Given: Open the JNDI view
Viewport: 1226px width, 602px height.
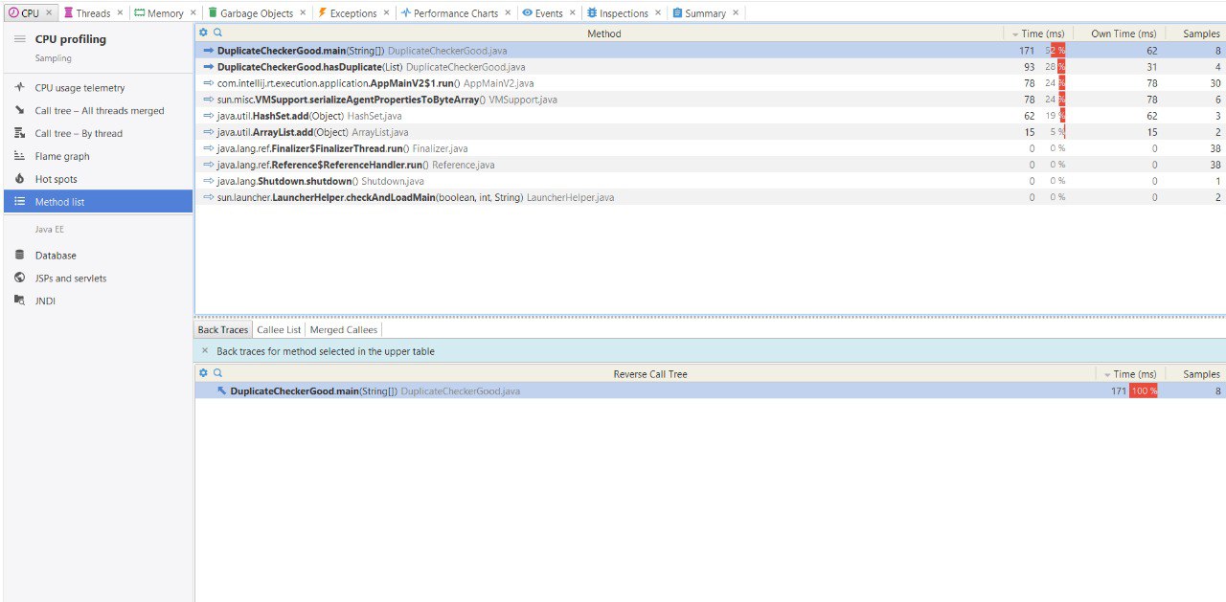Looking at the screenshot, I should [x=98, y=301].
